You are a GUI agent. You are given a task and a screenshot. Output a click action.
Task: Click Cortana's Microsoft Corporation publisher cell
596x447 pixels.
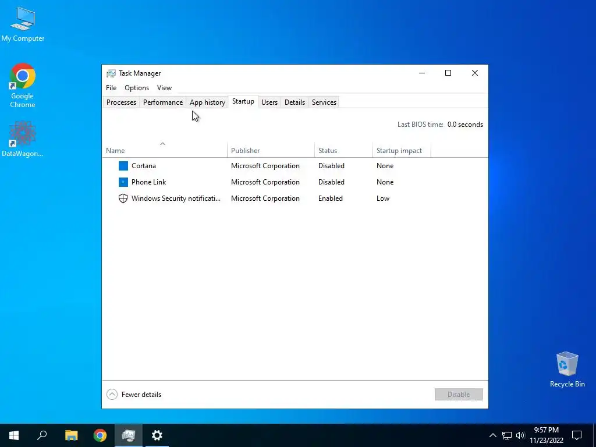[265, 166]
